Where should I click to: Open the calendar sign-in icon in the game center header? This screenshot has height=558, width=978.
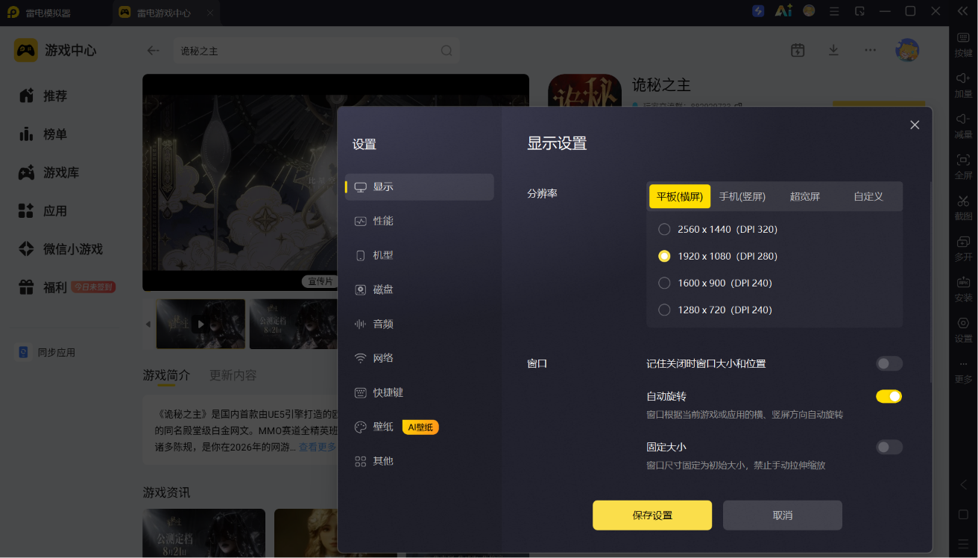(798, 50)
